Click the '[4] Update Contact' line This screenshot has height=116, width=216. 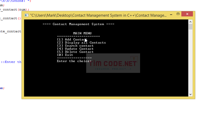tap(75, 49)
